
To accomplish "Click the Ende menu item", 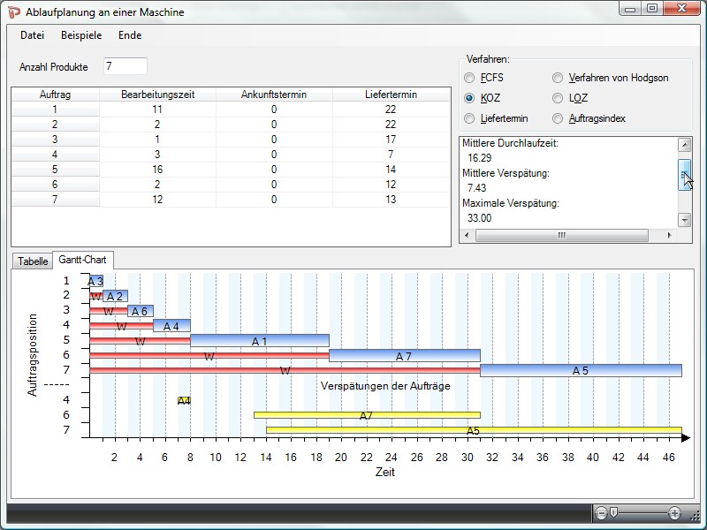I will [x=130, y=35].
